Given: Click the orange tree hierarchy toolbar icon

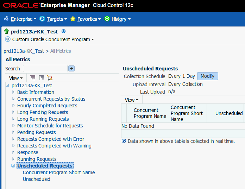Looking at the screenshot, I should [x=50, y=78].
